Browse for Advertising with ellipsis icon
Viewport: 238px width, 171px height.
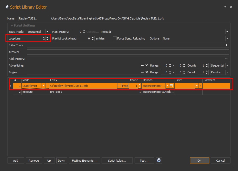143,65
